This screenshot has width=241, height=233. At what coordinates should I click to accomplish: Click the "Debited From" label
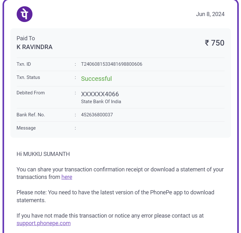(x=31, y=93)
